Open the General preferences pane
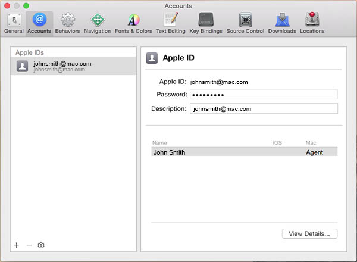The image size is (357, 262). [14, 23]
